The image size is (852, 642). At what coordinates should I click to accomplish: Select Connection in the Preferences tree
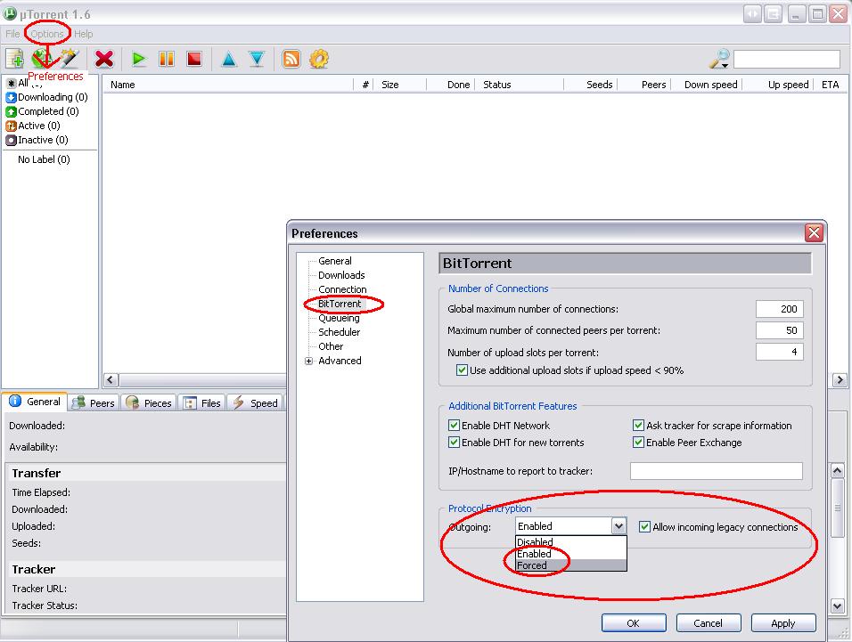click(342, 289)
